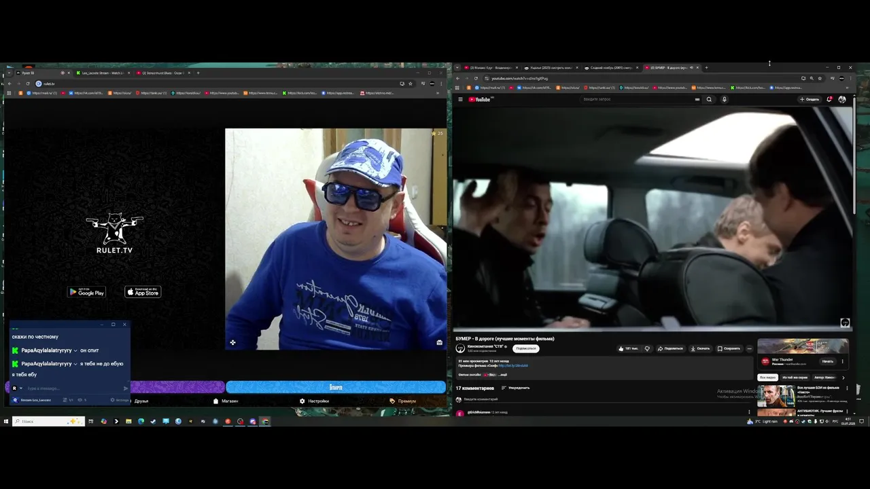Viewport: 870px width, 489px height.
Task: Open weather Light rain tray widget
Action: pos(762,421)
